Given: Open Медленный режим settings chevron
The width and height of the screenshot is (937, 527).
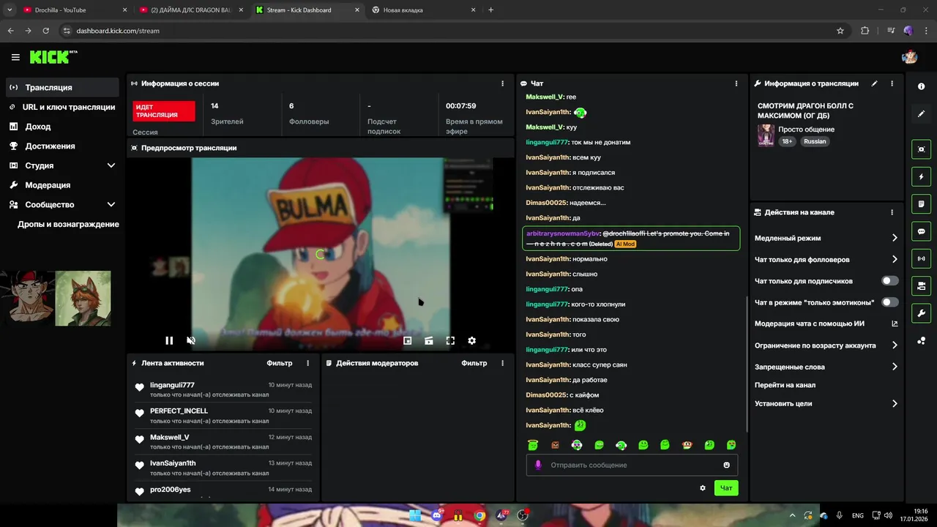Looking at the screenshot, I should point(895,238).
